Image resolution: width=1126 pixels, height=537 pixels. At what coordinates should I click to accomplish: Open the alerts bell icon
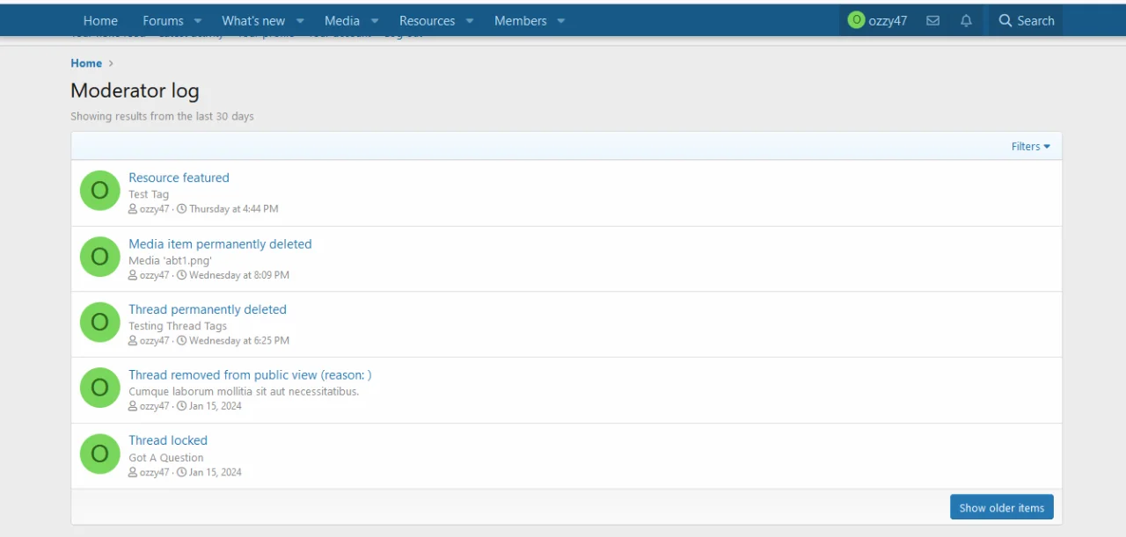click(x=966, y=21)
